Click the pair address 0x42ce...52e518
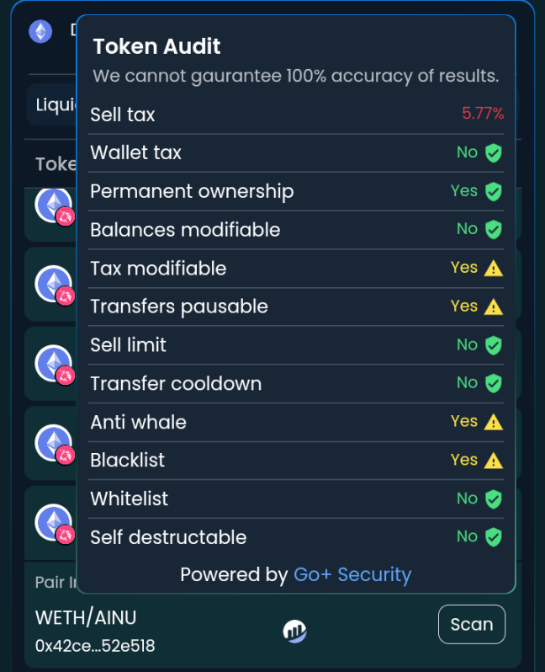The image size is (545, 672). [95, 646]
